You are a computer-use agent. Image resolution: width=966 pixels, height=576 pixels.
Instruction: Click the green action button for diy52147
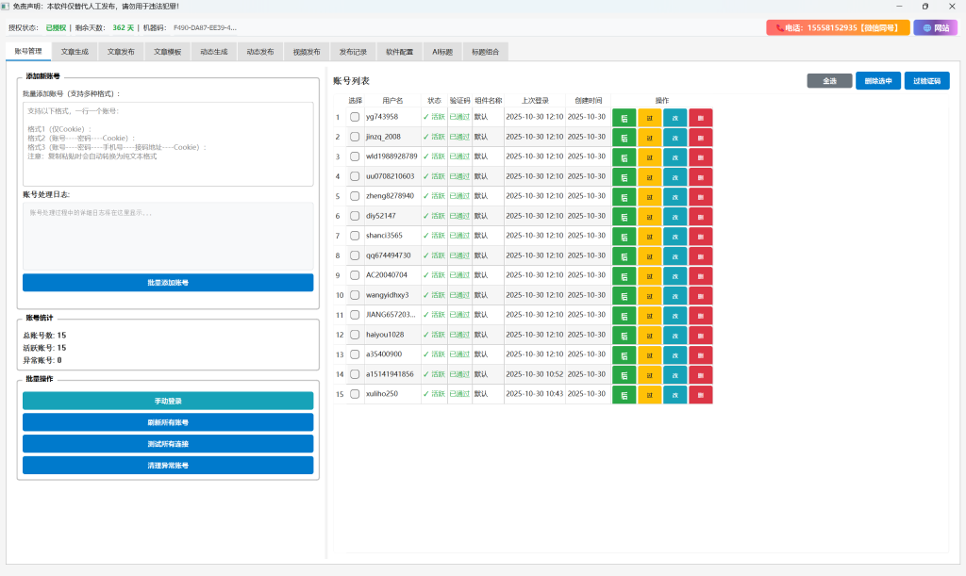point(624,217)
